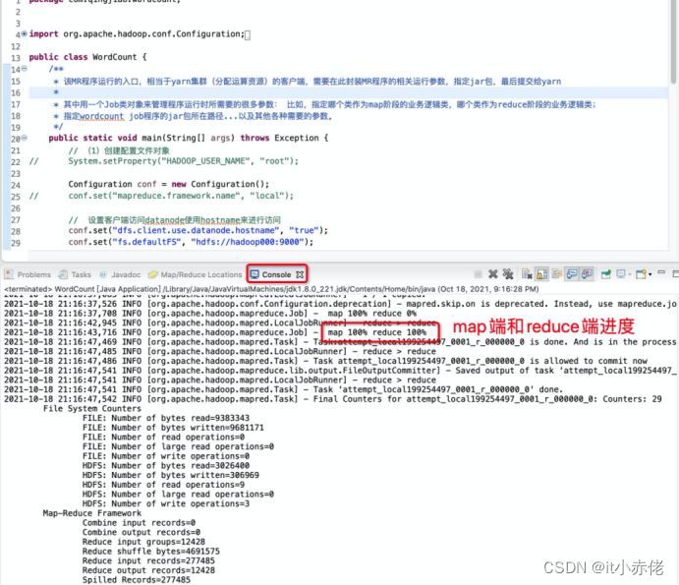Open Display Selected Console dropdown arrow

(629, 274)
